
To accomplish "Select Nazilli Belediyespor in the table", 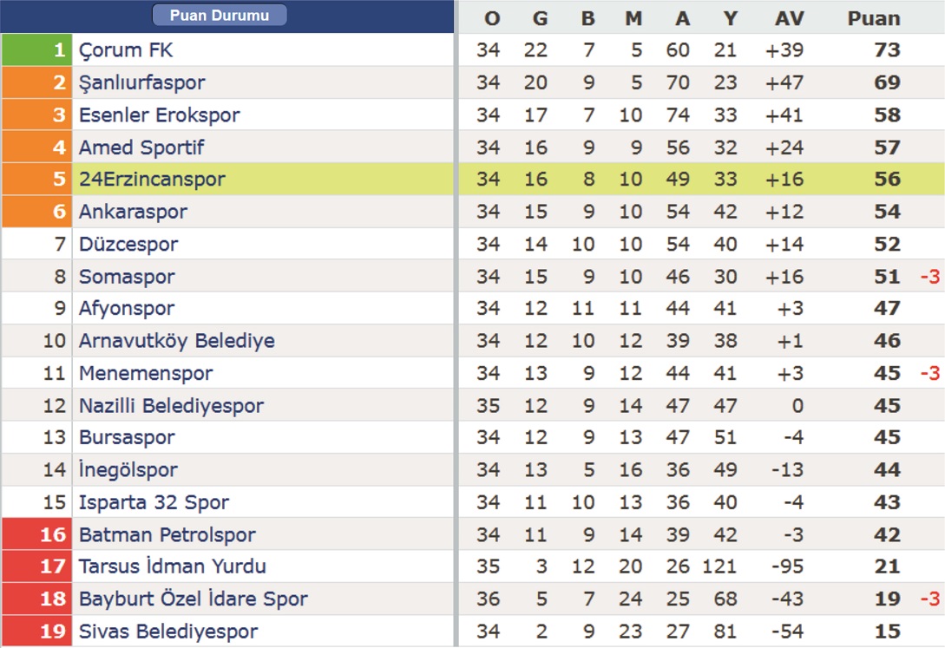I will click(172, 406).
